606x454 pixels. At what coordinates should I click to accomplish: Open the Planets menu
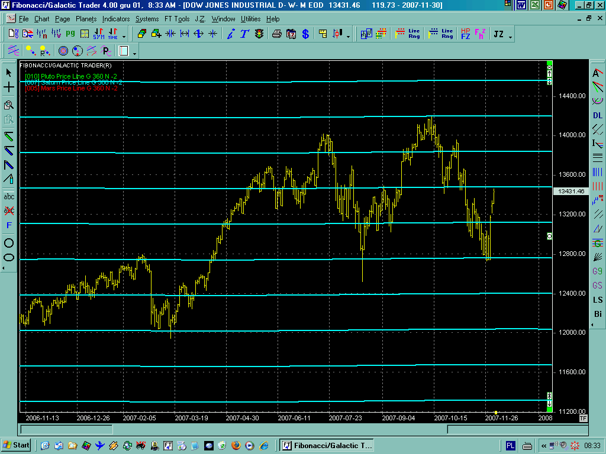click(86, 19)
